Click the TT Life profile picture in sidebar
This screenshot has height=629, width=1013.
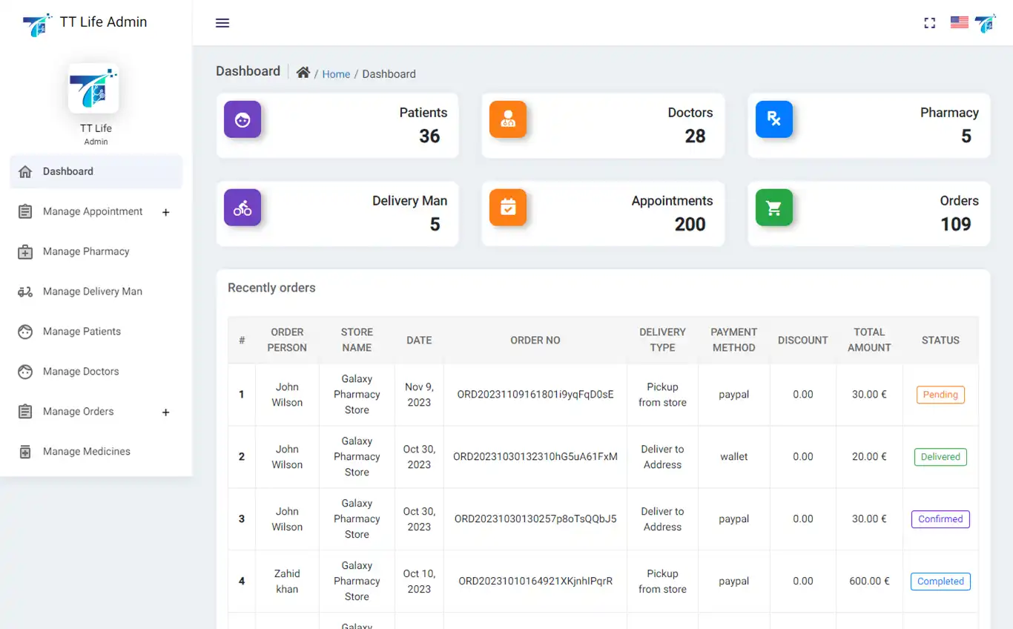point(94,88)
